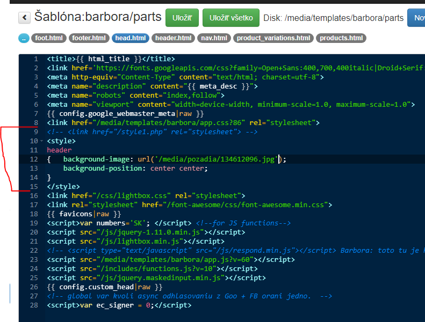Click line number 12 in gutter
The width and height of the screenshot is (425, 322).
point(34,159)
